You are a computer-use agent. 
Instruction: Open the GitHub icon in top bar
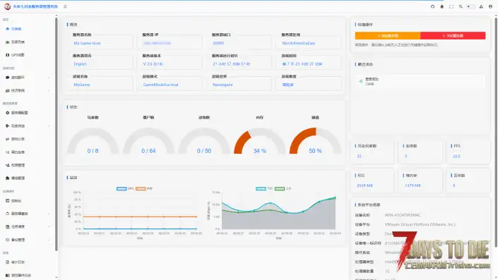[x=432, y=6]
